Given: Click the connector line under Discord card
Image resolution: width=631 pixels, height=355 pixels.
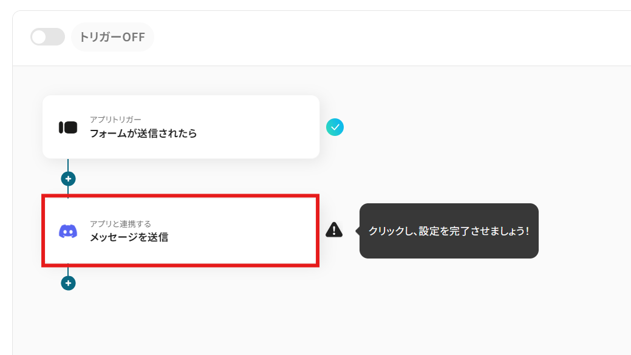Looking at the screenshot, I should click(68, 270).
